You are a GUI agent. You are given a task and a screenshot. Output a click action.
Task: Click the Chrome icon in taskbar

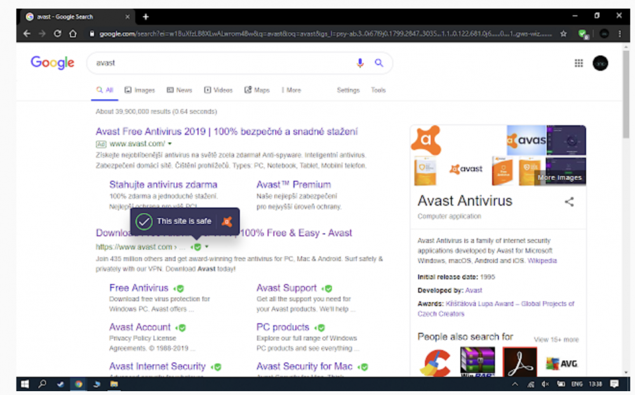point(78,384)
